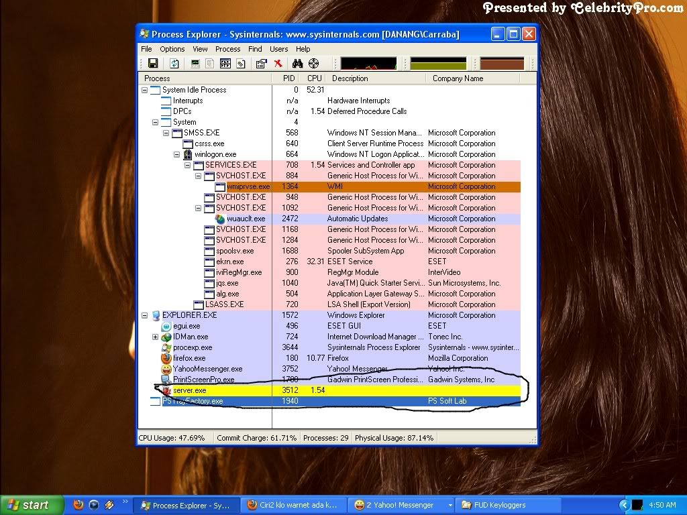Expand the IDMan.exe tree node
The image size is (687, 515).
coord(155,337)
